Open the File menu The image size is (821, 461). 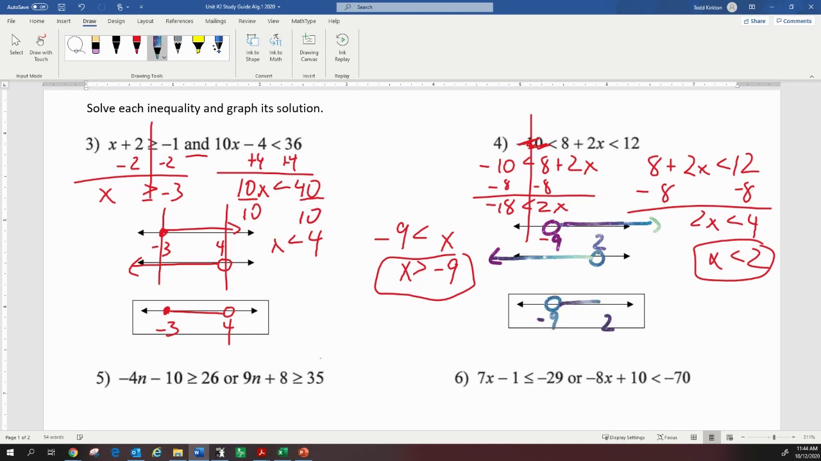point(12,21)
